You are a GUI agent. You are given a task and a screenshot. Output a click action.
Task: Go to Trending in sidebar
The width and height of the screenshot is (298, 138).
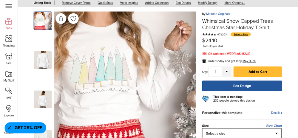9,39
